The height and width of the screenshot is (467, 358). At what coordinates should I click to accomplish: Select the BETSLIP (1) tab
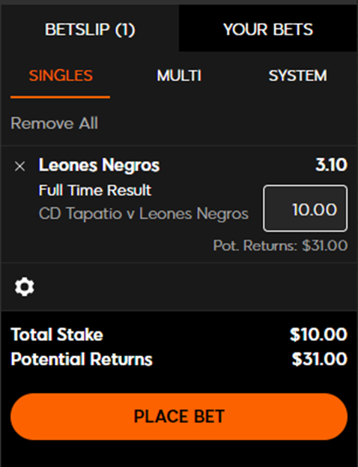[90, 29]
